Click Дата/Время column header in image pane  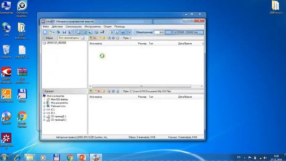tap(185, 43)
